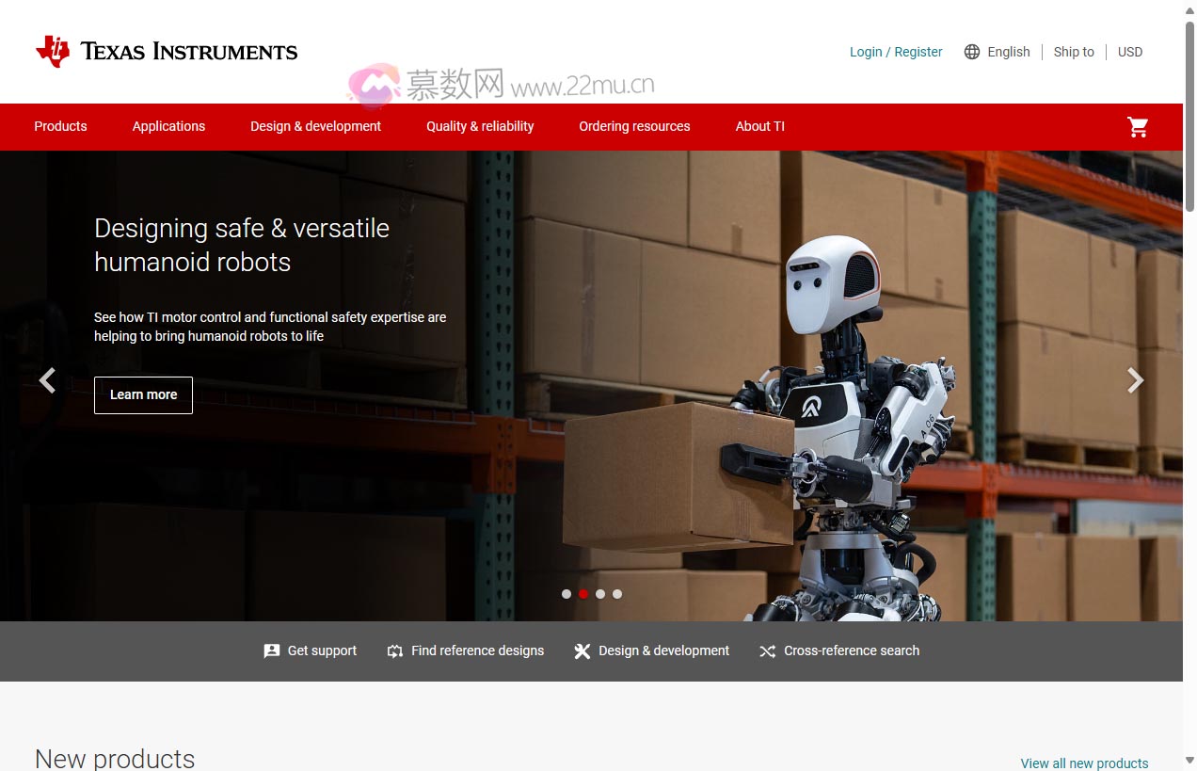Image resolution: width=1197 pixels, height=771 pixels.
Task: Go to previous carousel slide arrow
Action: coord(47,380)
